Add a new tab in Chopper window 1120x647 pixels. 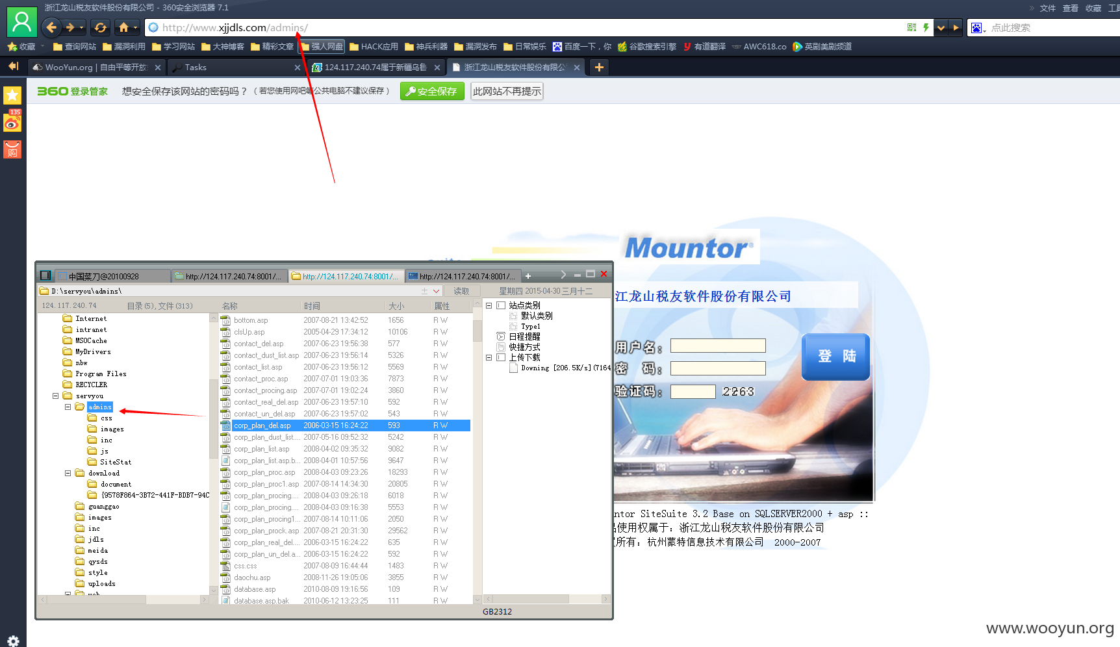(x=528, y=276)
